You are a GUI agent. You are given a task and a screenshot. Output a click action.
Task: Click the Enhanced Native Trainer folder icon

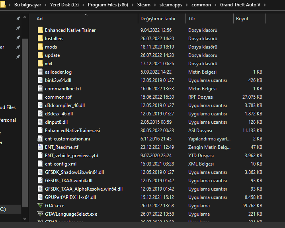click(40, 30)
